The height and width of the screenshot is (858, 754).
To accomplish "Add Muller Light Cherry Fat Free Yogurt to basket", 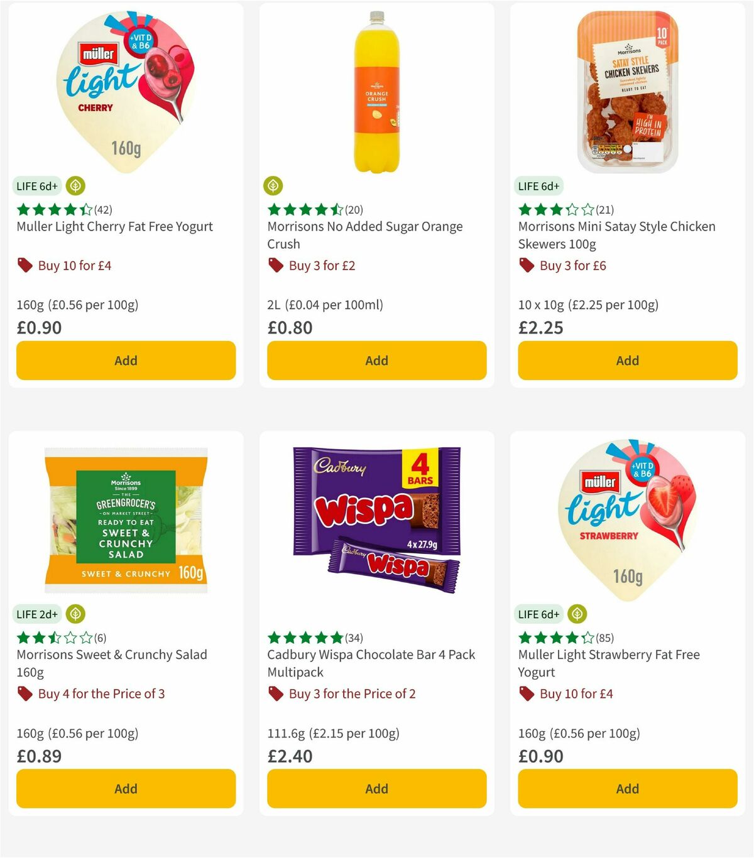I will [126, 361].
